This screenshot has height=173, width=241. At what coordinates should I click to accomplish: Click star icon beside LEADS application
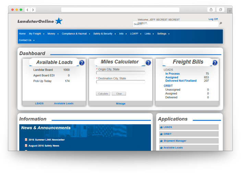point(161,127)
